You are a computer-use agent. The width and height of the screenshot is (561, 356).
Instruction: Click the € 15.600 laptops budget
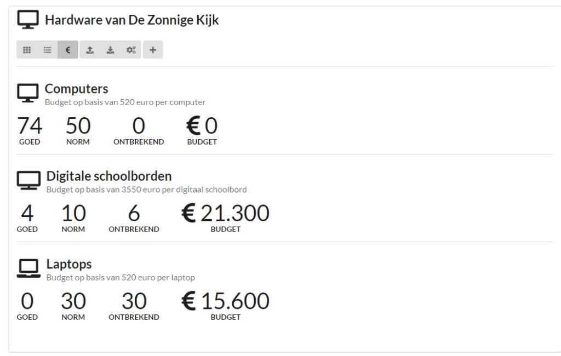[225, 301]
